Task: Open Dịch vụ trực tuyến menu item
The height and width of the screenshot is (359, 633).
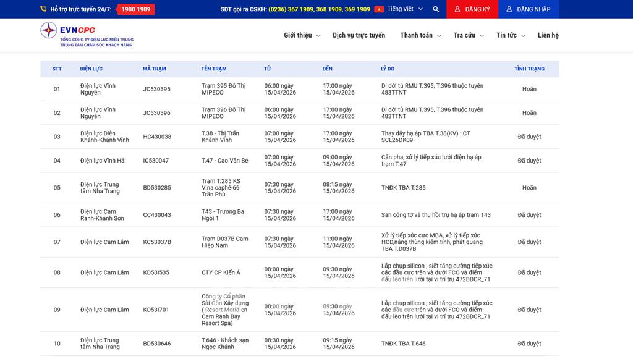Action: (359, 36)
